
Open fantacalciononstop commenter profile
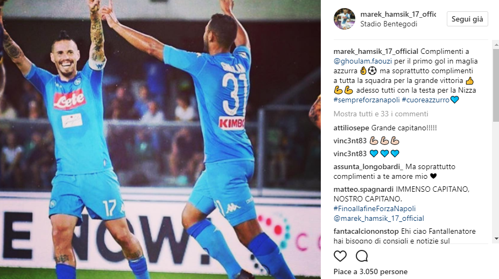(x=366, y=231)
